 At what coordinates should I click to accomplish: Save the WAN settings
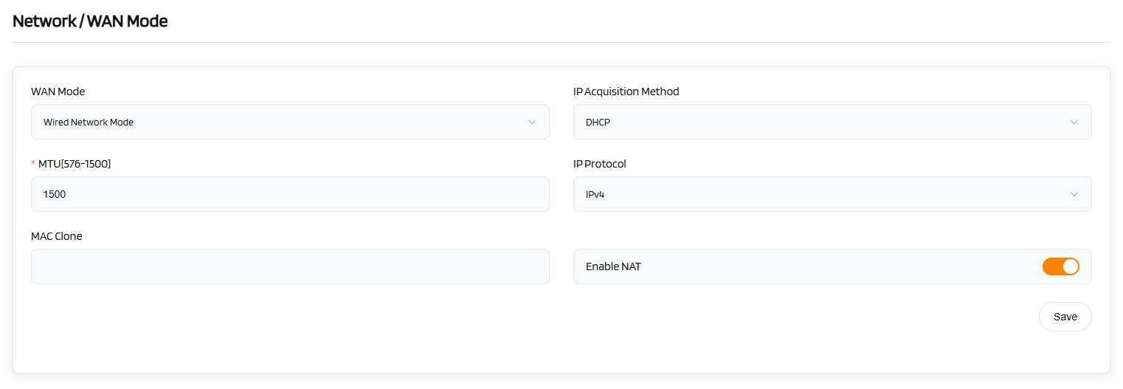click(1065, 317)
